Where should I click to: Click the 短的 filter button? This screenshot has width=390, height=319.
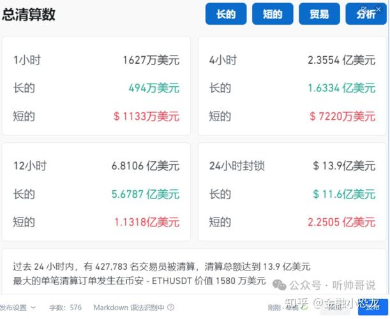pos(273,14)
